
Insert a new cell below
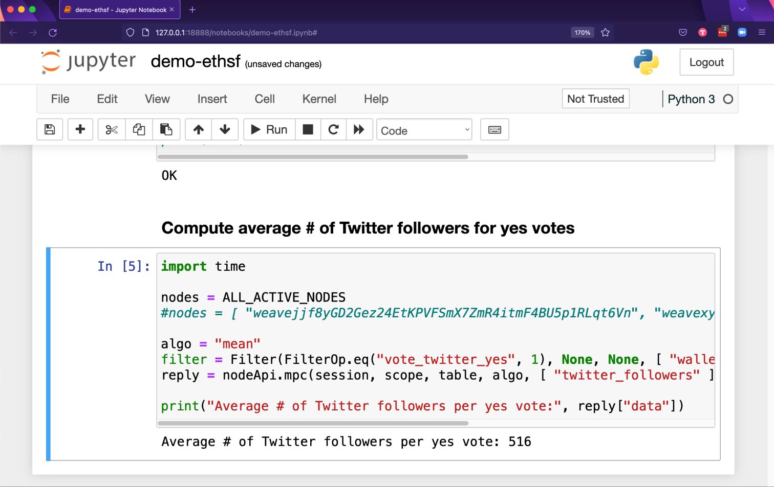click(80, 129)
